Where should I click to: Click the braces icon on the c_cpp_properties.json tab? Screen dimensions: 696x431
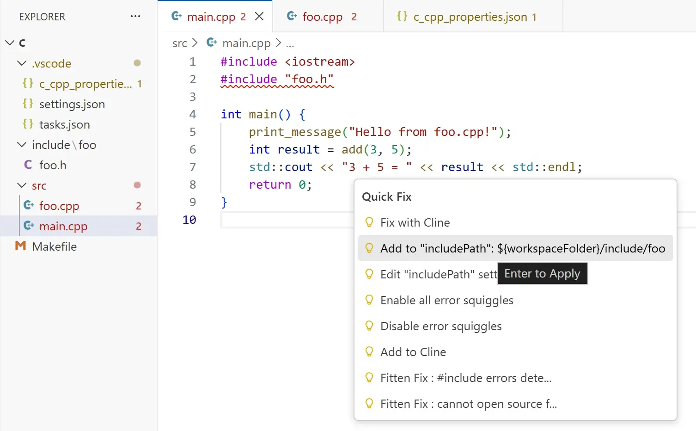pos(402,16)
